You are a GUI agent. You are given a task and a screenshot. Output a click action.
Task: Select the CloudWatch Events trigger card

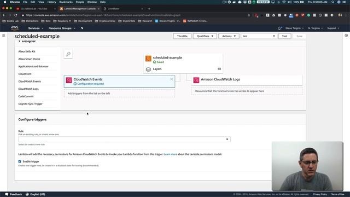point(119,82)
